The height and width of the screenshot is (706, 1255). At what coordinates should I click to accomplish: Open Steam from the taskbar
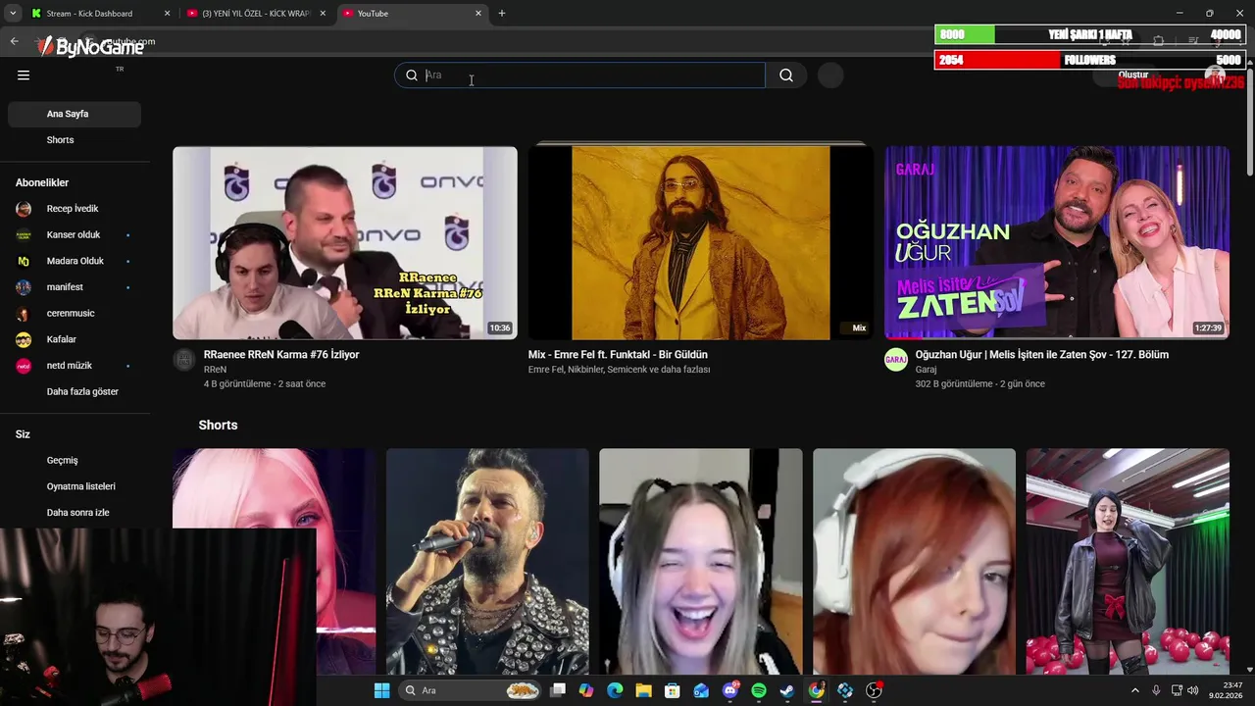787,690
